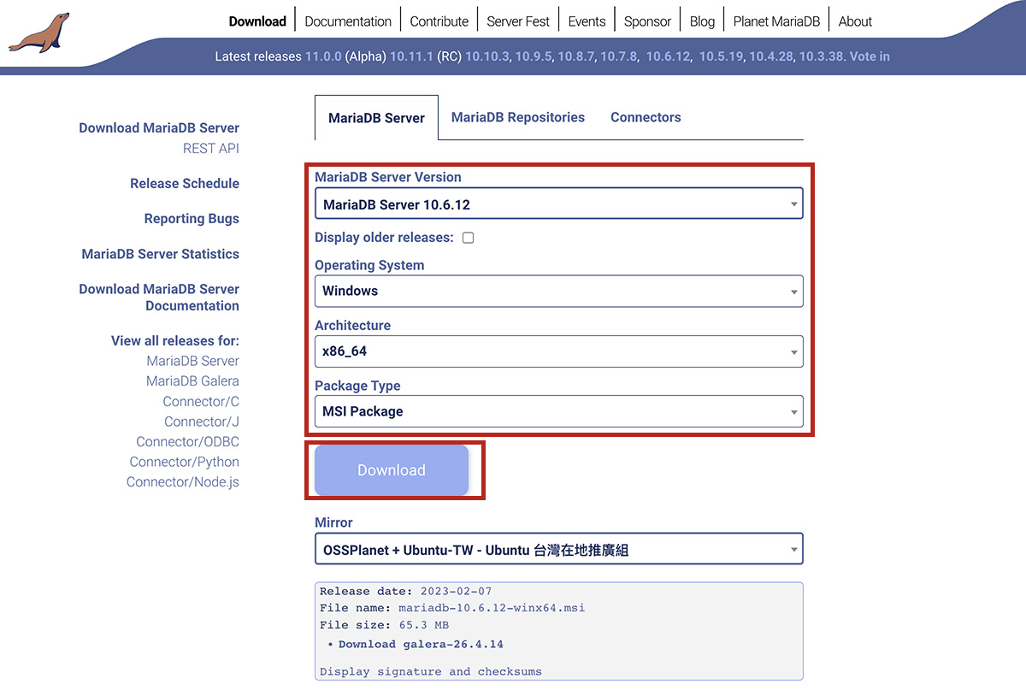The width and height of the screenshot is (1026, 696).
Task: Open the Package Type dropdown
Action: click(x=559, y=411)
